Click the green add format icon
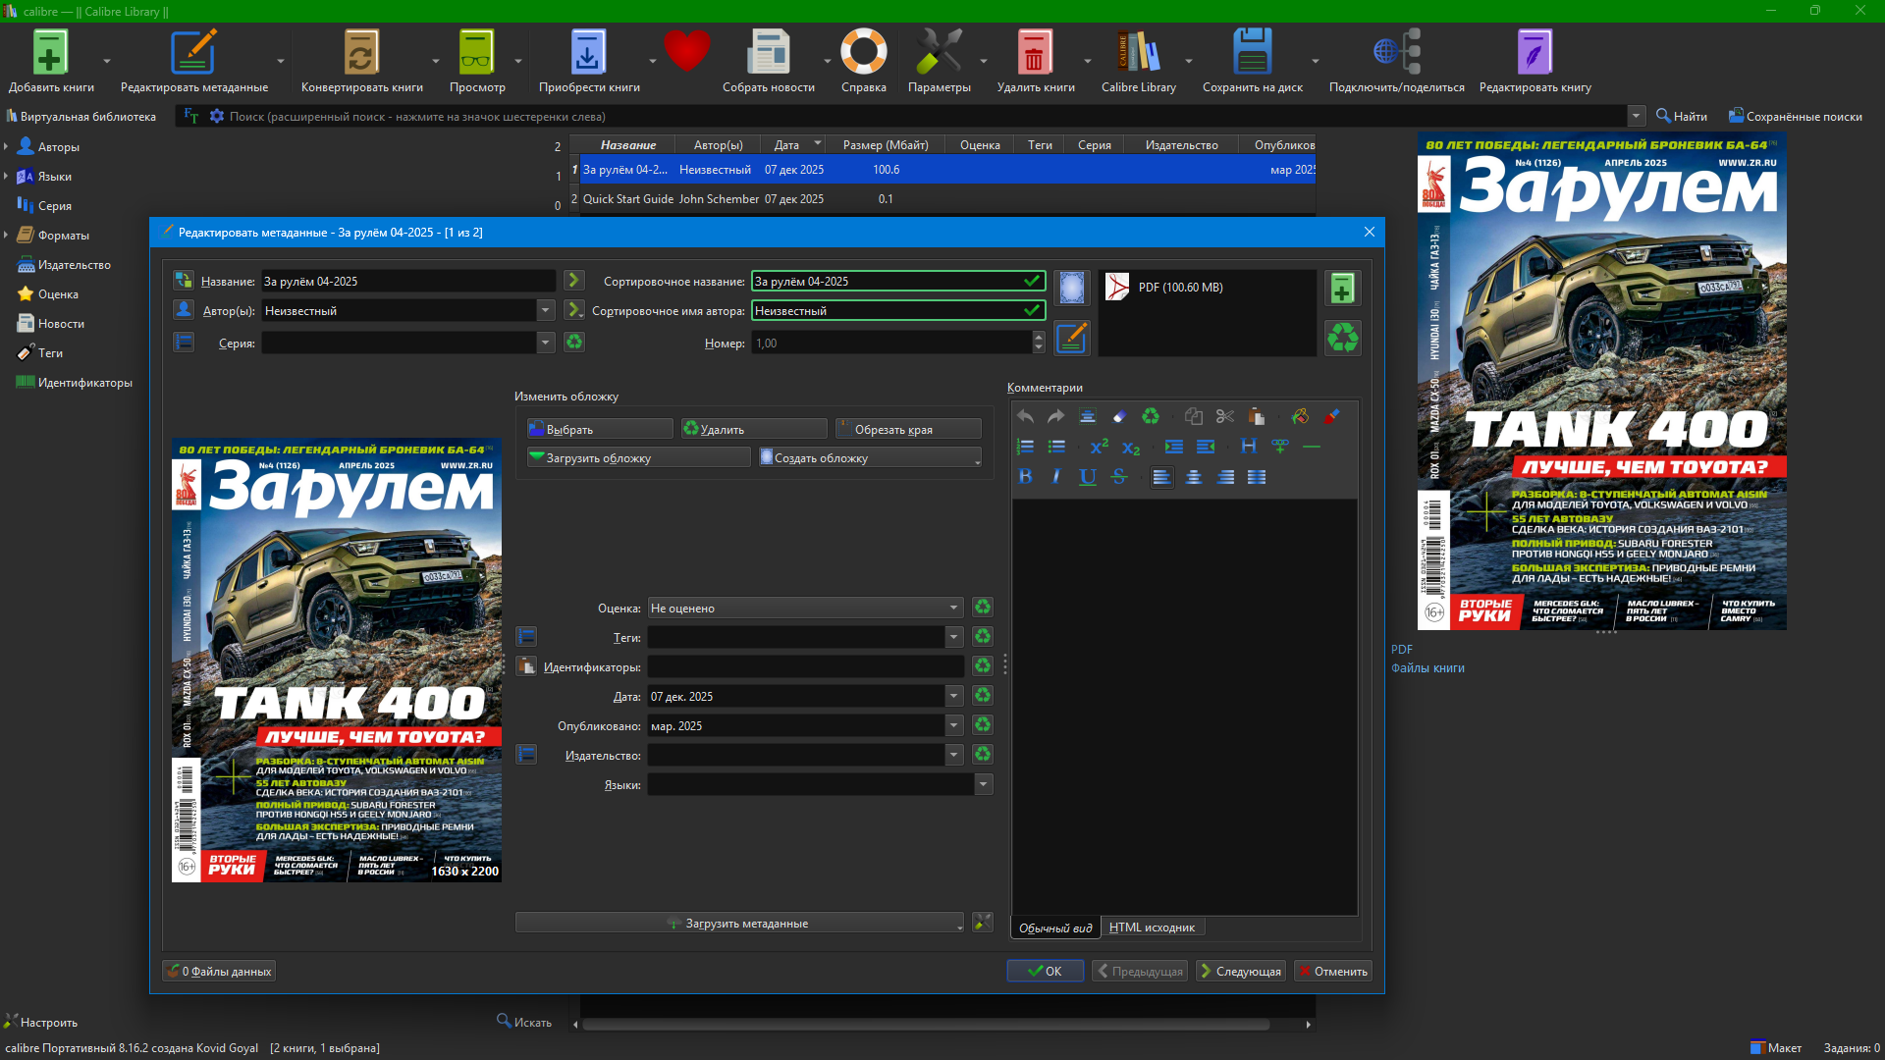Viewport: 1885px width, 1060px height. [1342, 289]
